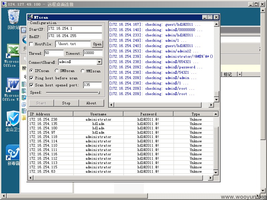Click the Thread value field

pos(54,53)
